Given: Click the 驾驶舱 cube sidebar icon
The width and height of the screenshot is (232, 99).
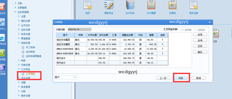Looking at the screenshot, I should pos(2,38).
